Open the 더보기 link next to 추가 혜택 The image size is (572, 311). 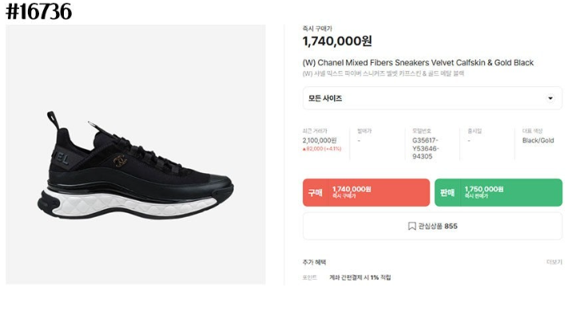click(554, 262)
